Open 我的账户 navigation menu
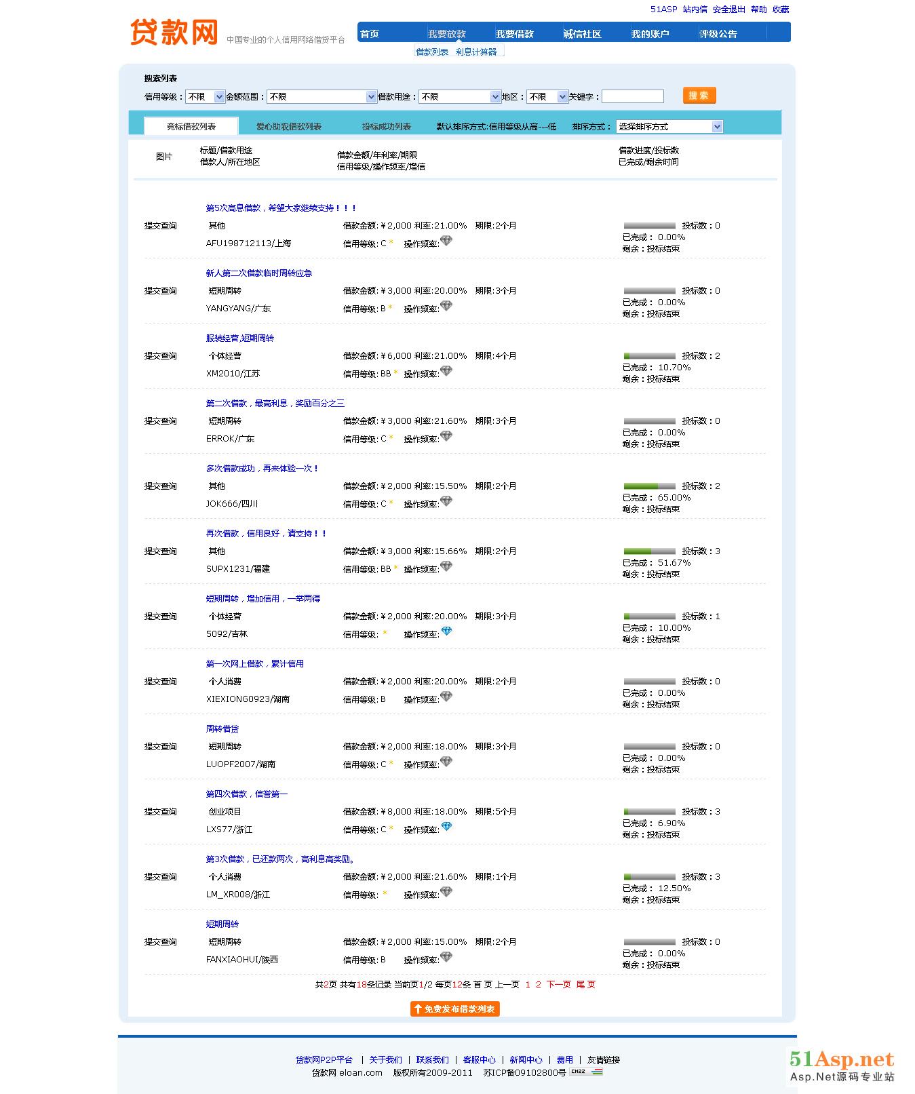 click(x=650, y=34)
